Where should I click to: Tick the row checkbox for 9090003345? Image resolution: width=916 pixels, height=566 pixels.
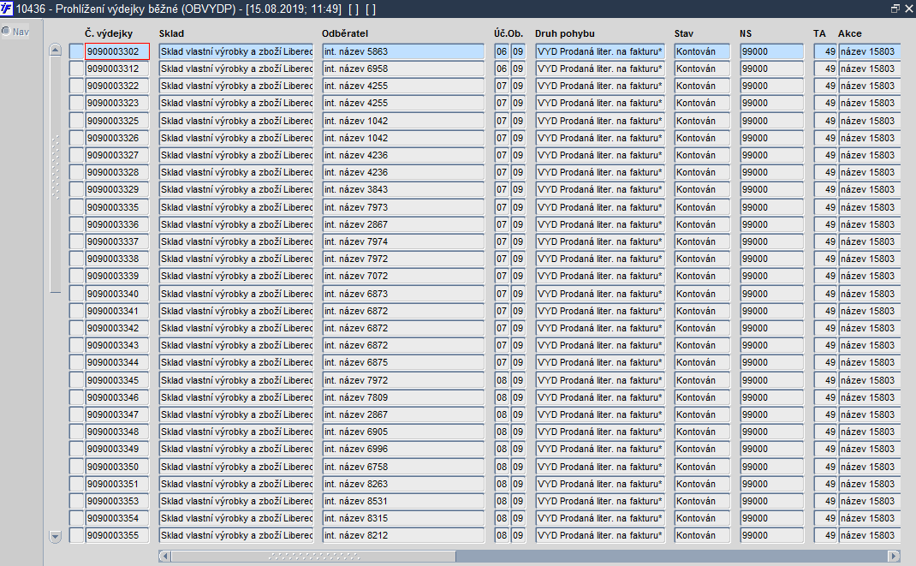pos(76,380)
